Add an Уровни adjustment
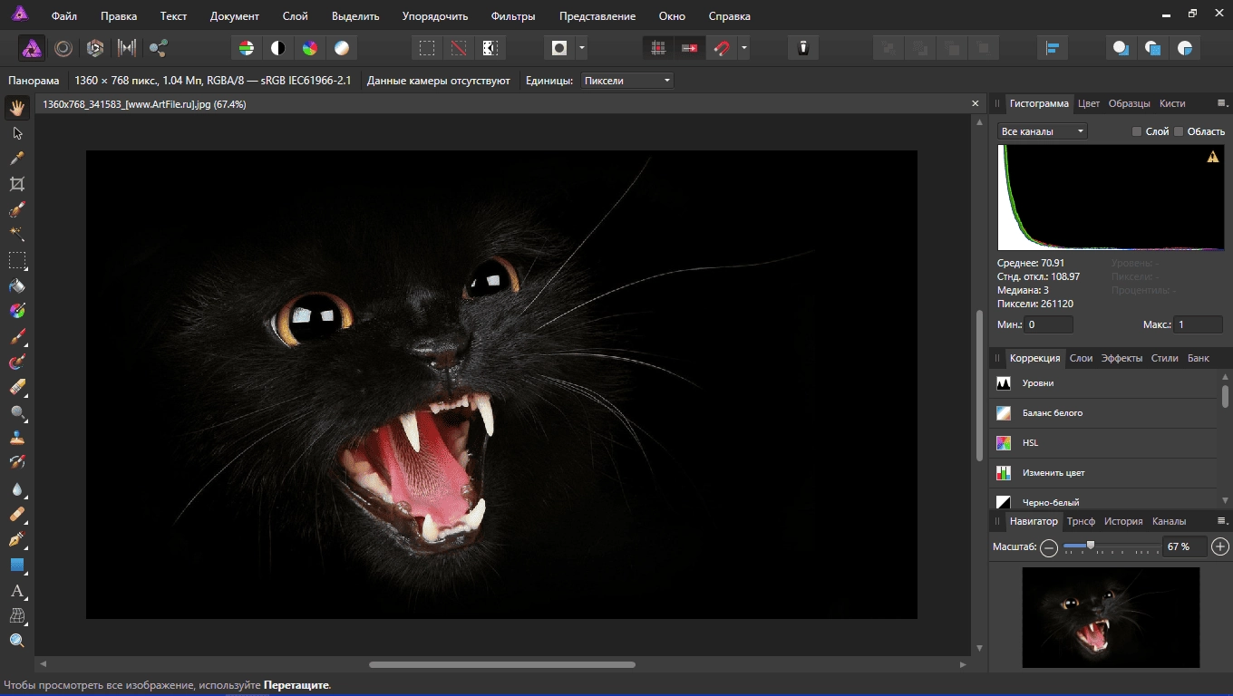1233x696 pixels. point(1103,383)
